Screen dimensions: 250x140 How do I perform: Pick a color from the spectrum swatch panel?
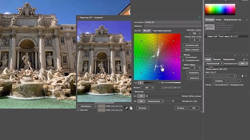(220, 9)
